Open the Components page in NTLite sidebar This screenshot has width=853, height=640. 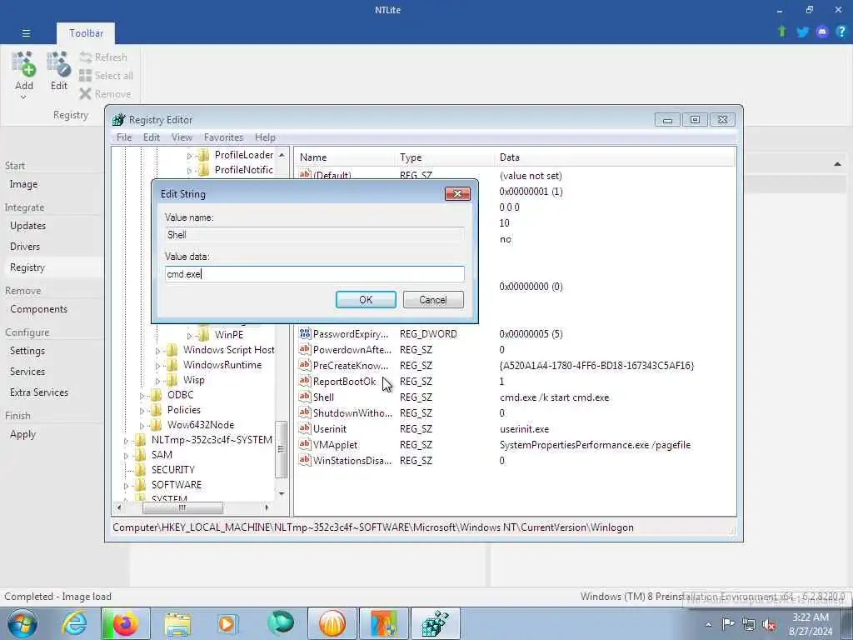38,309
